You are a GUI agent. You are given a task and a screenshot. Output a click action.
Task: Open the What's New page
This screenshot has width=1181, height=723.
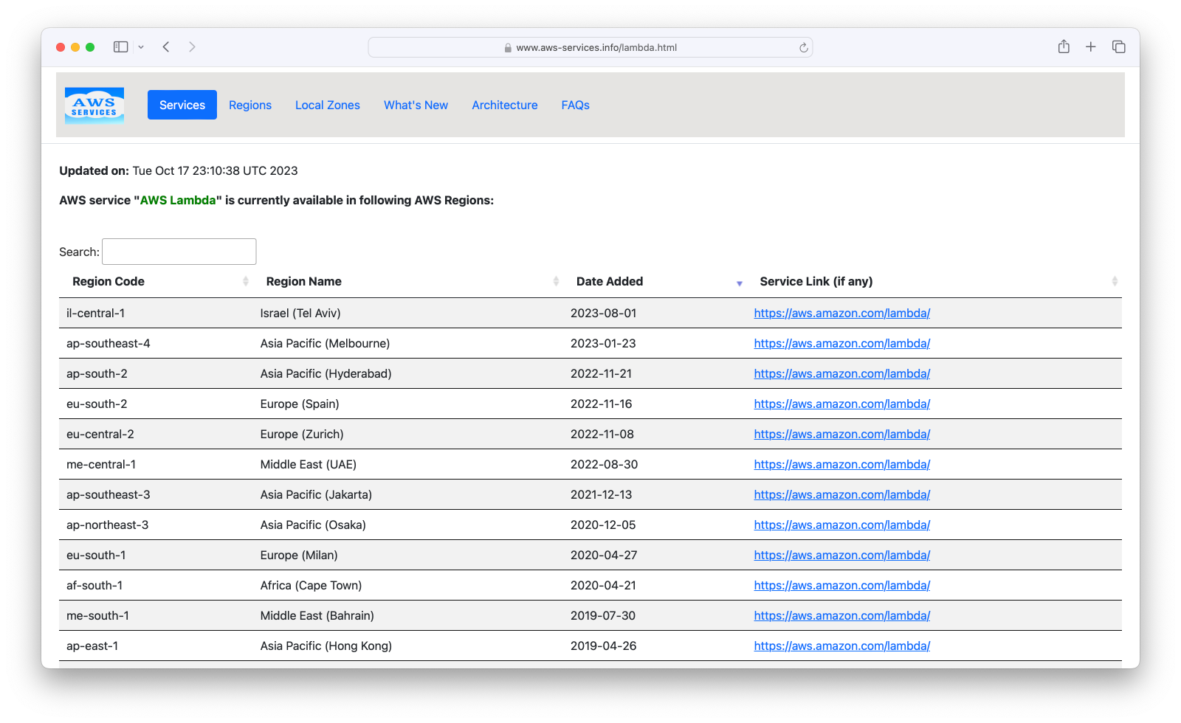[416, 105]
